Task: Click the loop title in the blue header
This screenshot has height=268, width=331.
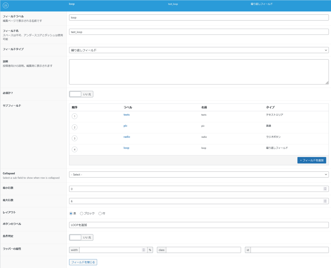Action: [x=72, y=4]
